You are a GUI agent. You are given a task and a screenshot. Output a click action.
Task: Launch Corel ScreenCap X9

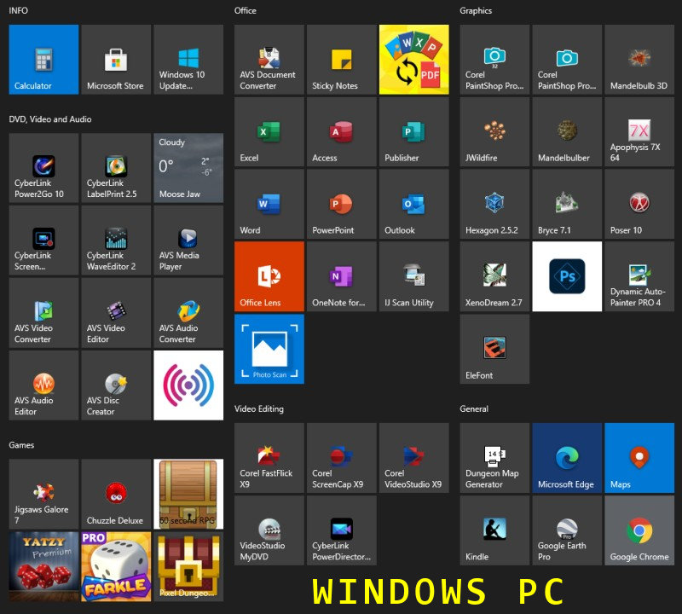pos(342,458)
